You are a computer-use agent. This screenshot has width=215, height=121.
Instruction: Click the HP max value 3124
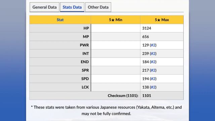(146, 28)
